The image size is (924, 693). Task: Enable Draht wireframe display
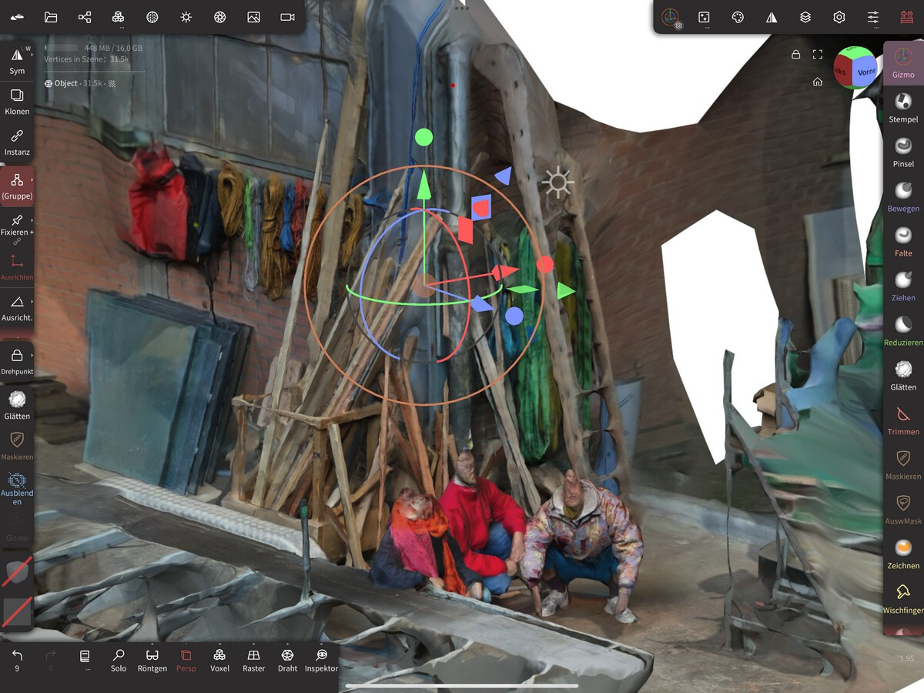[x=287, y=660]
